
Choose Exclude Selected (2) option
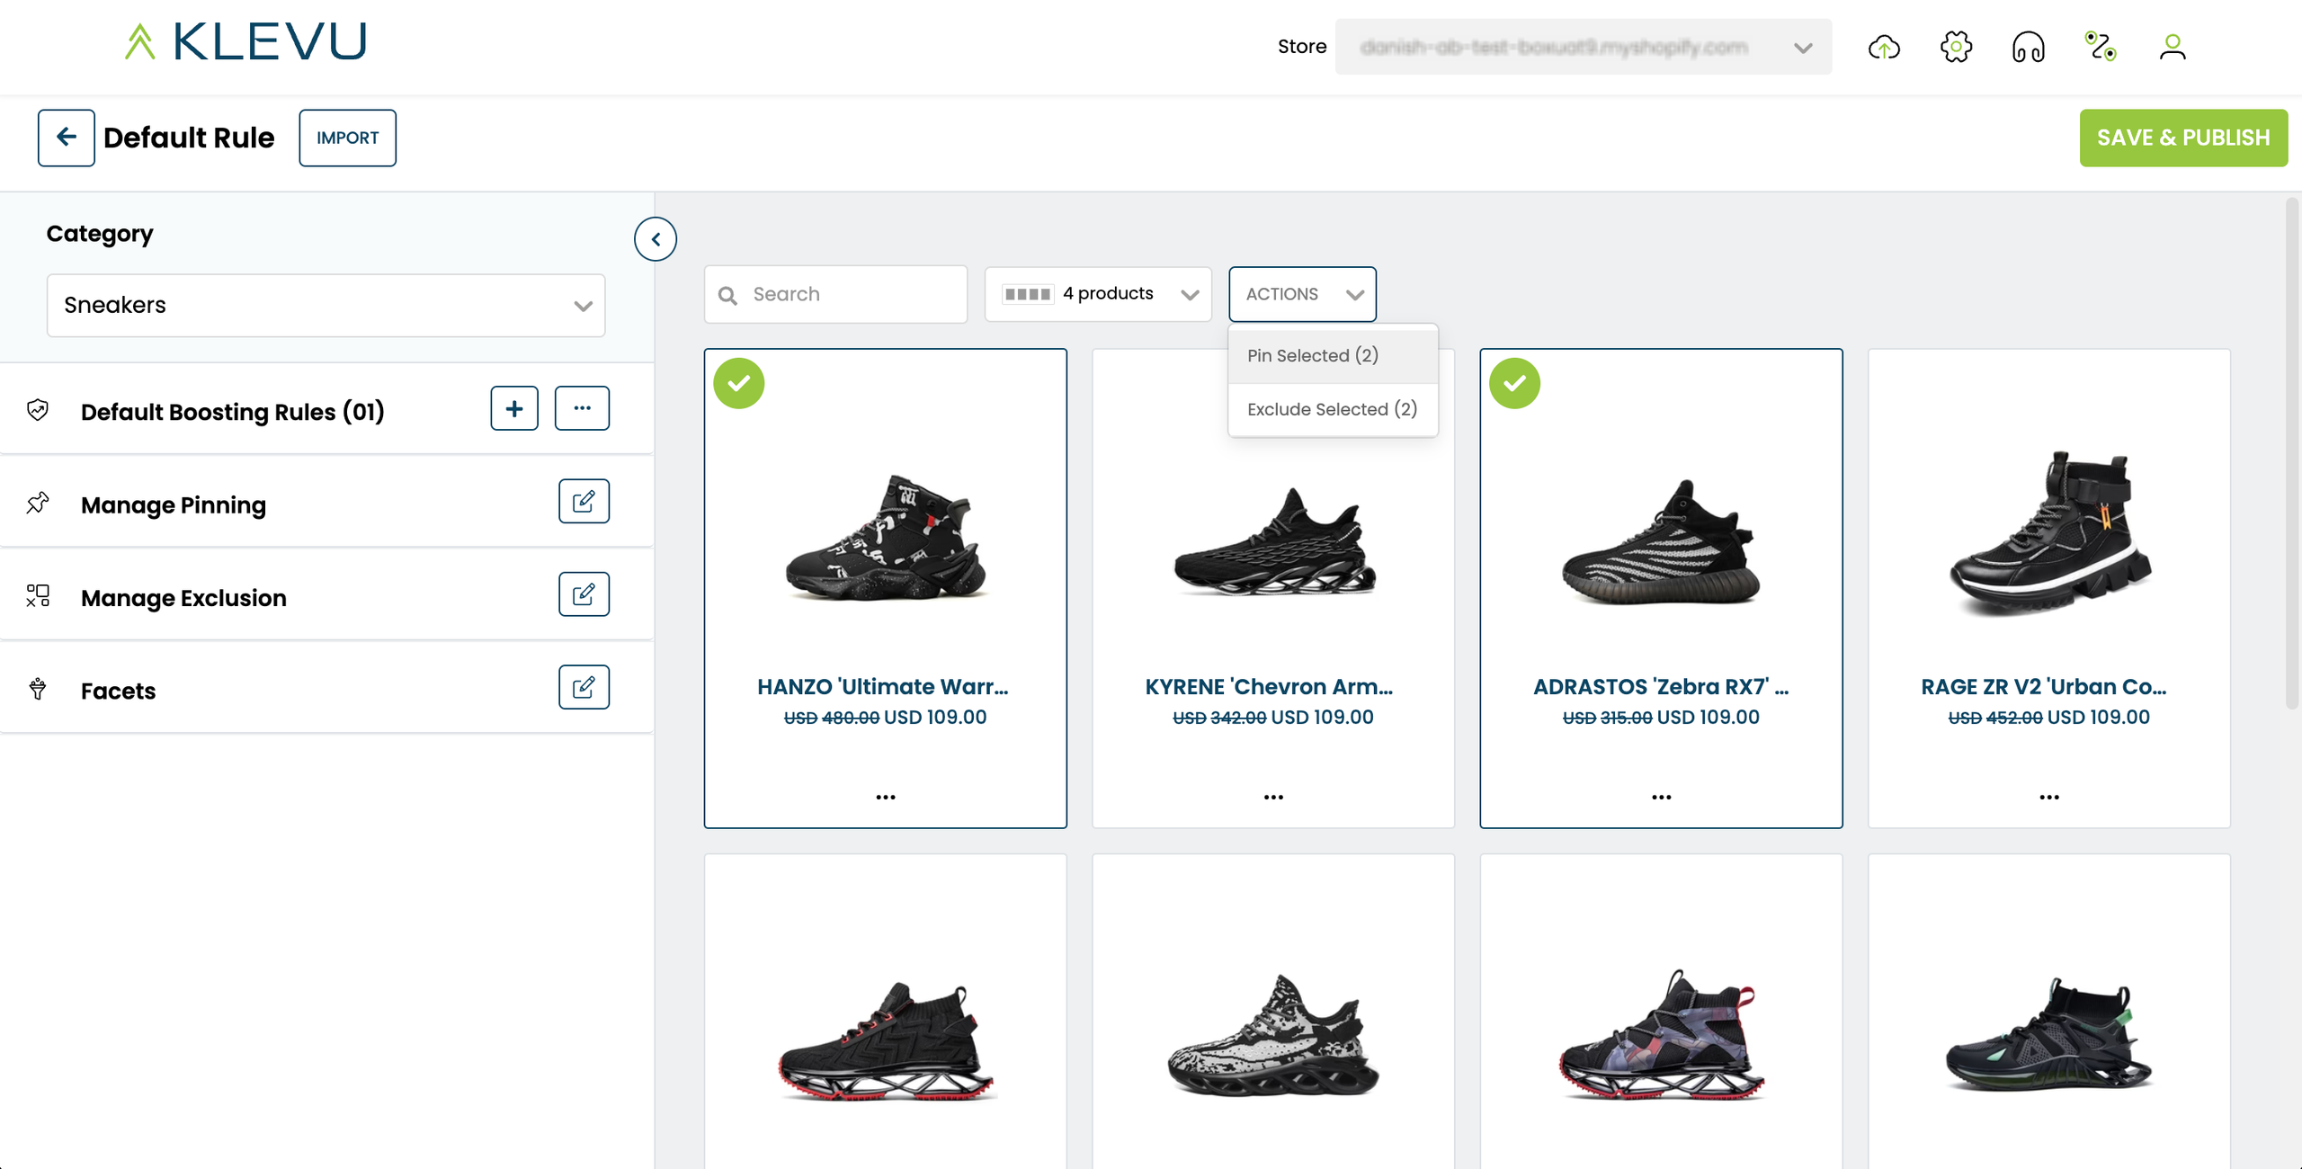click(1332, 409)
